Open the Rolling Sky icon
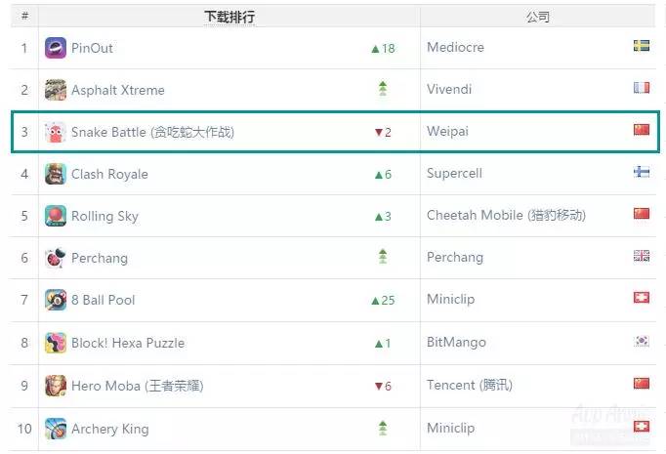666x454 pixels. [x=56, y=216]
